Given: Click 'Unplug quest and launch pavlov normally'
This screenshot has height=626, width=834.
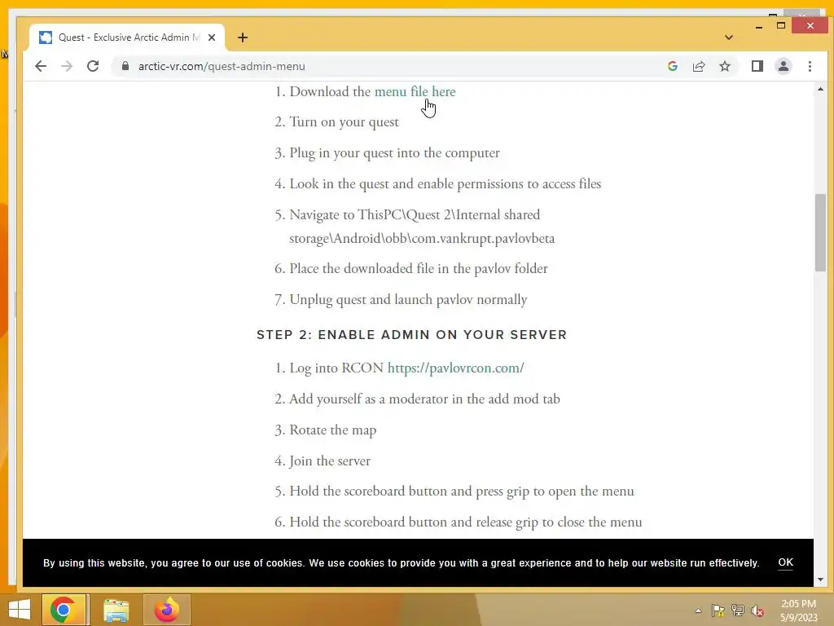Looking at the screenshot, I should 408,300.
